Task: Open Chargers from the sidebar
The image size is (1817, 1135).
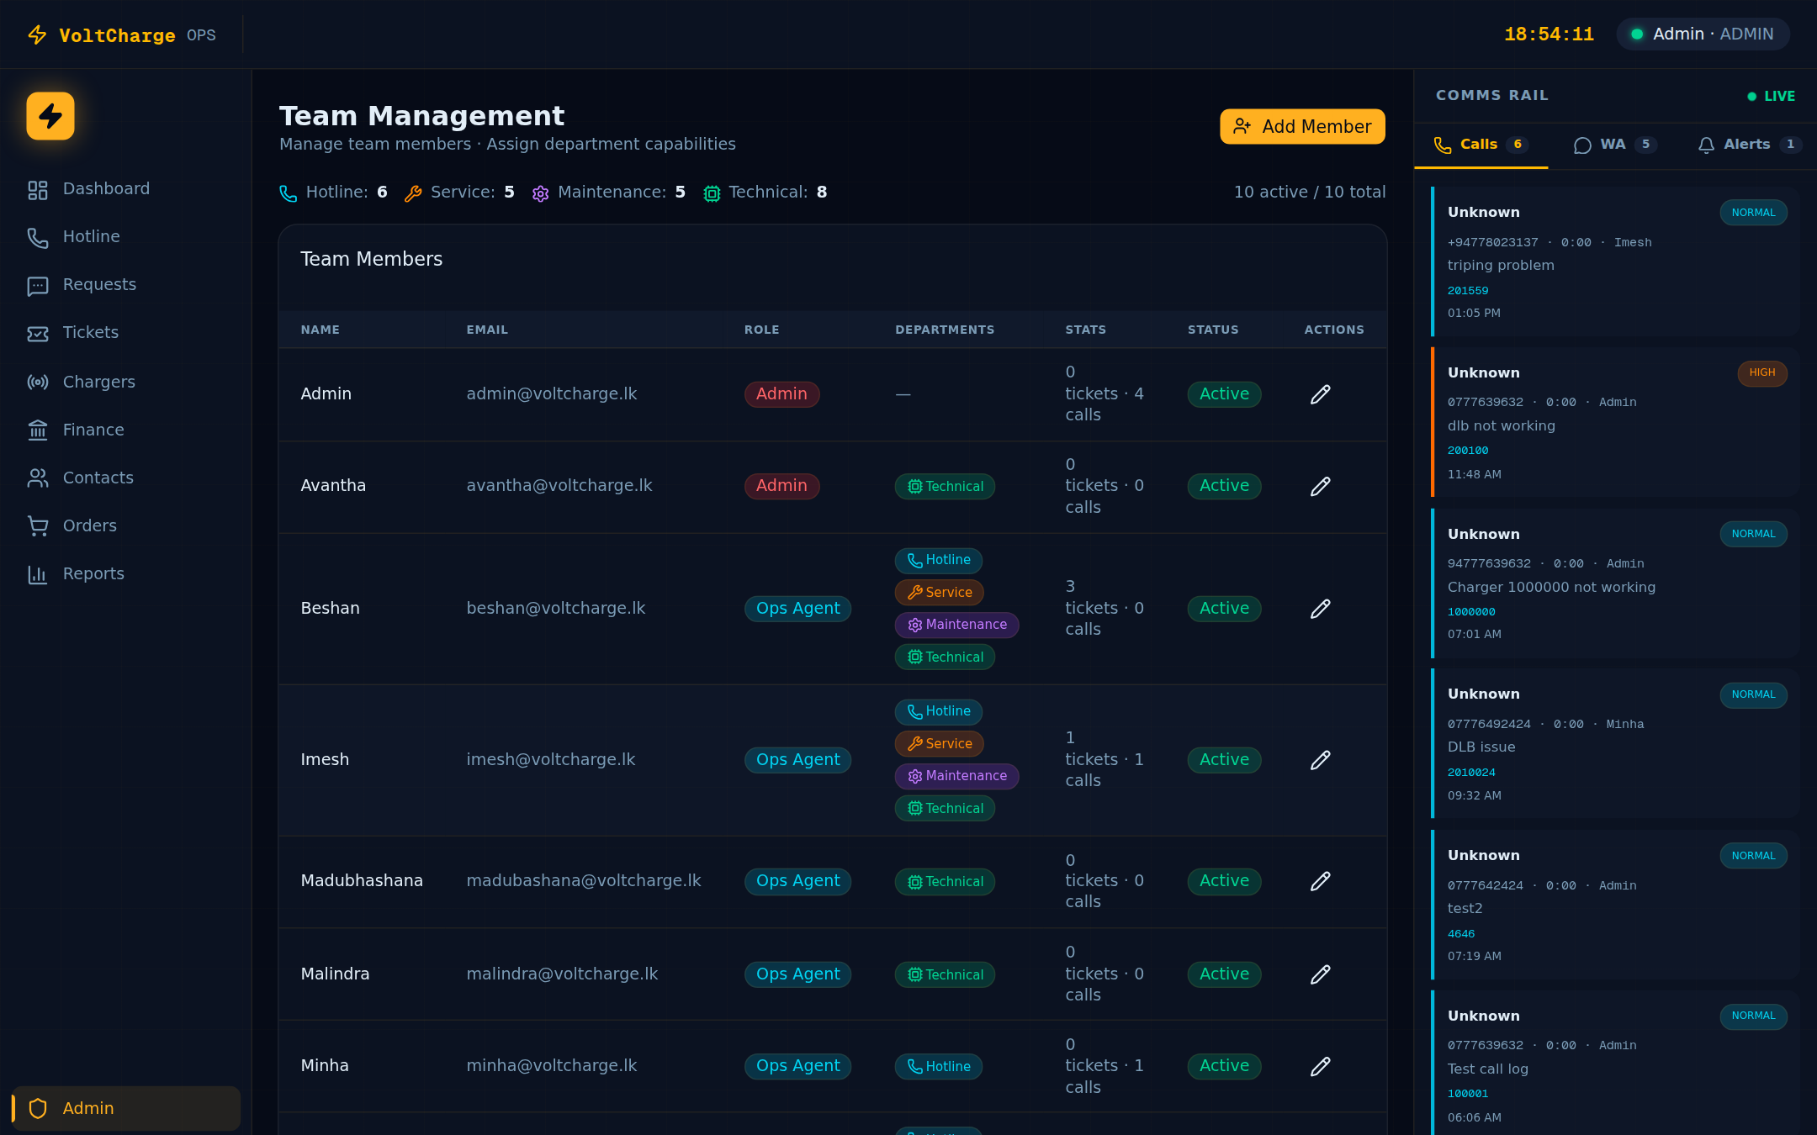Action: [x=98, y=382]
